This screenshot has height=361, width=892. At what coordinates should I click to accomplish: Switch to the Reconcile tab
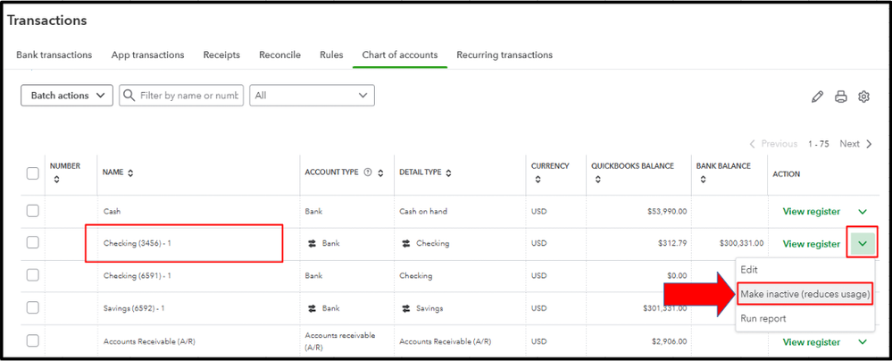click(279, 55)
